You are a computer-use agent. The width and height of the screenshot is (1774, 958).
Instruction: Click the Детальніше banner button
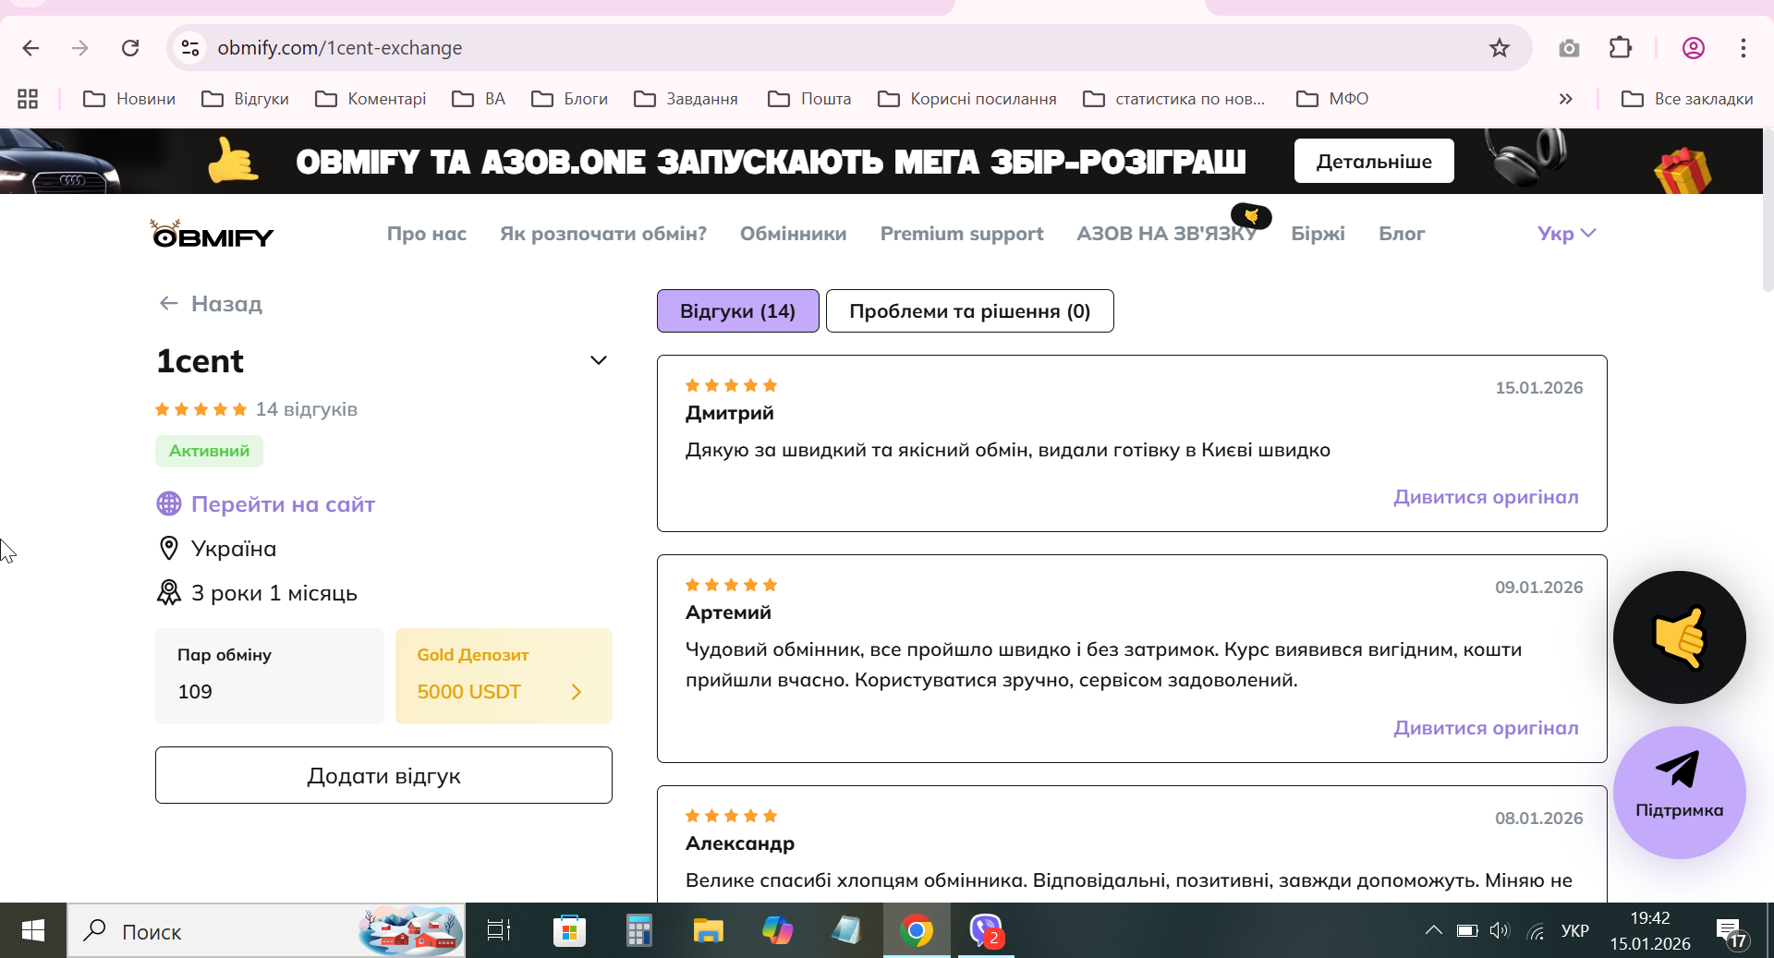point(1374,161)
